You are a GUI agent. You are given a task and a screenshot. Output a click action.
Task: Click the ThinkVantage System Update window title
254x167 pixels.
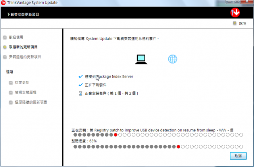32,3
